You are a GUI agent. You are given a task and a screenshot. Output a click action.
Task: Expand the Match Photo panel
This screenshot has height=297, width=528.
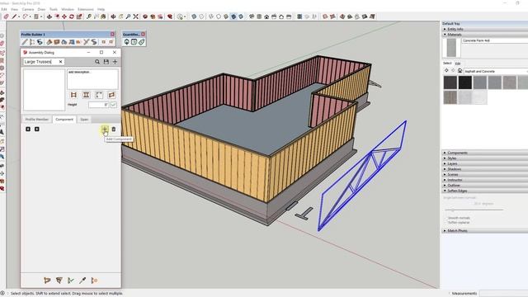[x=485, y=231]
